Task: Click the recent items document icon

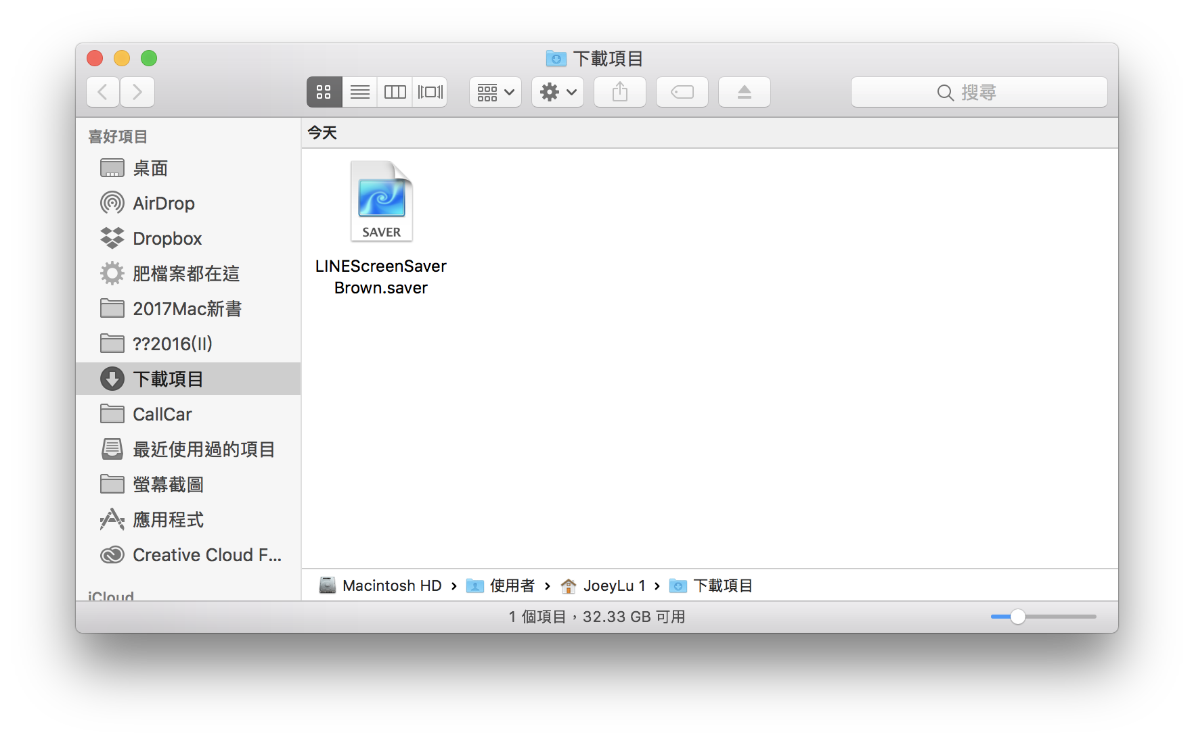Action: click(x=112, y=449)
